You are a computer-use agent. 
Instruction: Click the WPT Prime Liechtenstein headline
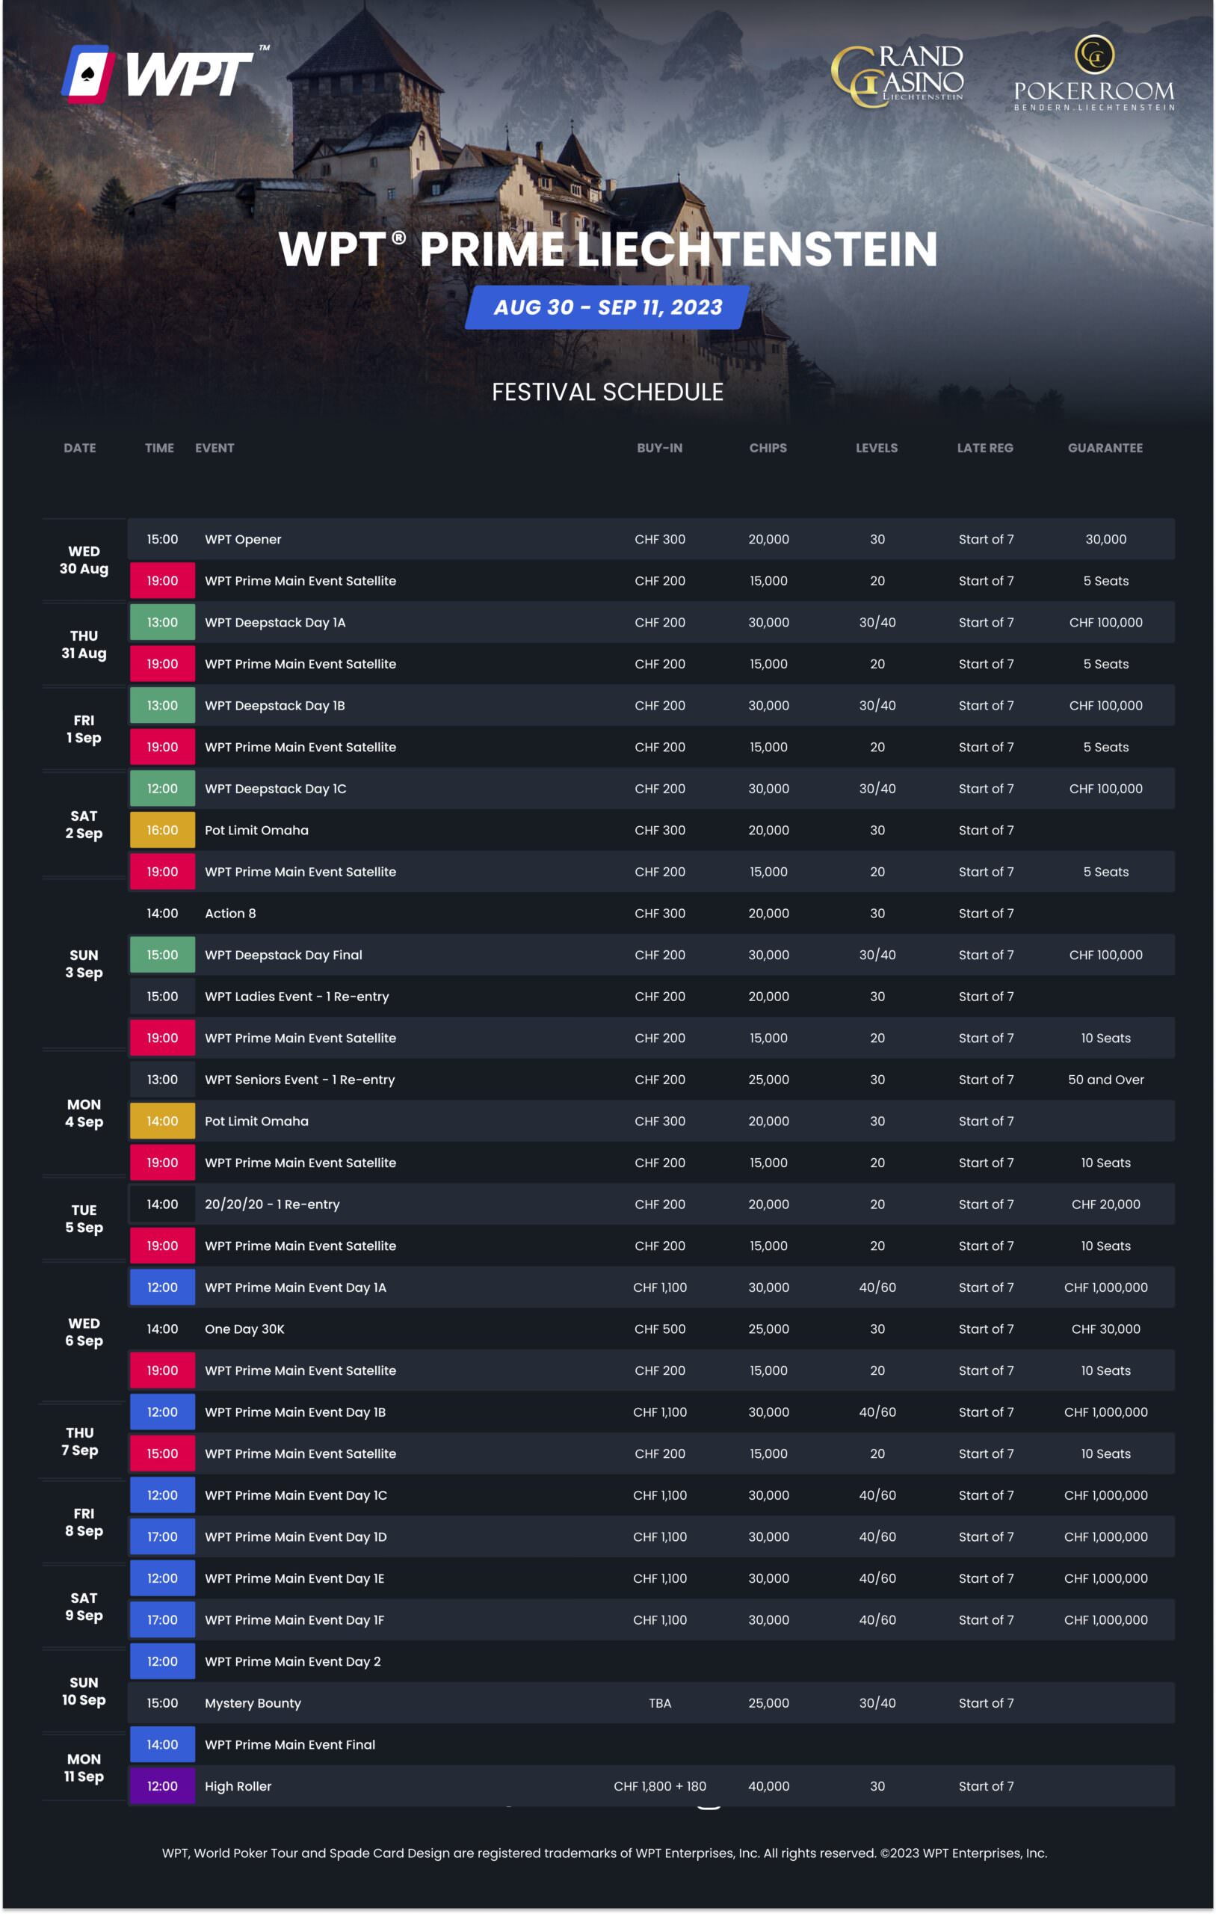[608, 250]
